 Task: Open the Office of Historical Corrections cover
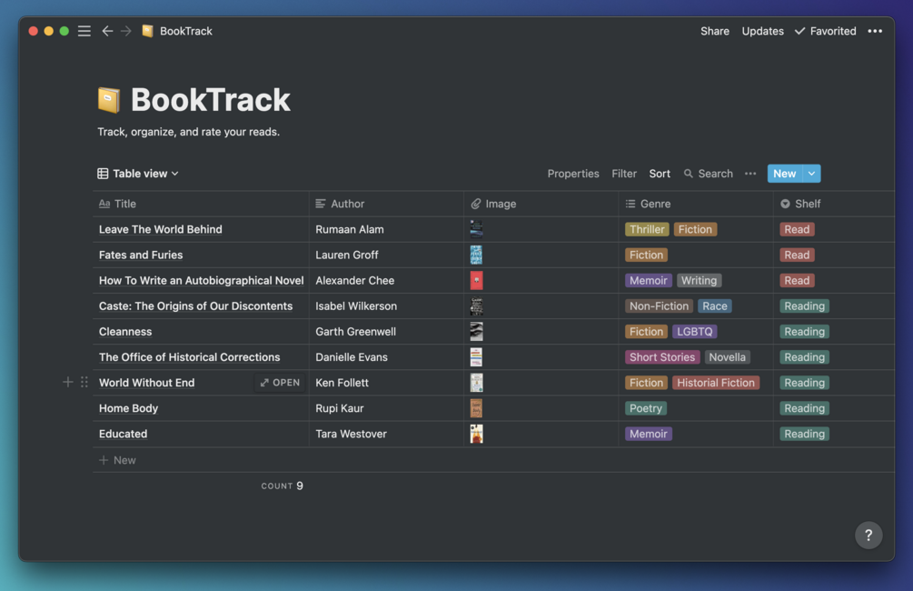476,357
